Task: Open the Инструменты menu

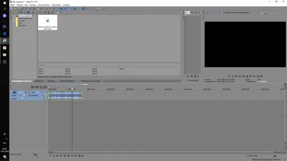Action: click(44, 5)
